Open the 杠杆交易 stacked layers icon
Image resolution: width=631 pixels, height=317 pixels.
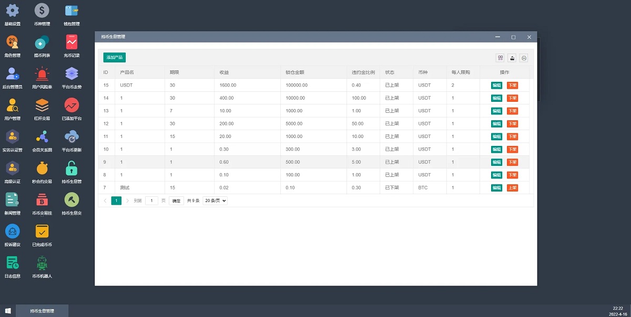pyautogui.click(x=42, y=105)
